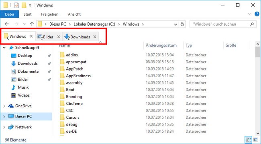
Task: Sort by the Typ column header
Action: tap(189, 45)
